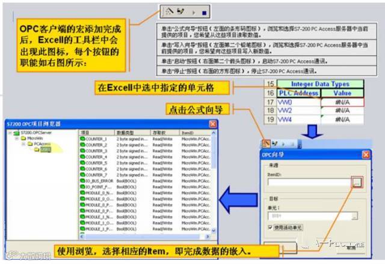Screen dimensions: 385x264
Task: Close the OPC wizard dialog
Action: 366,155
